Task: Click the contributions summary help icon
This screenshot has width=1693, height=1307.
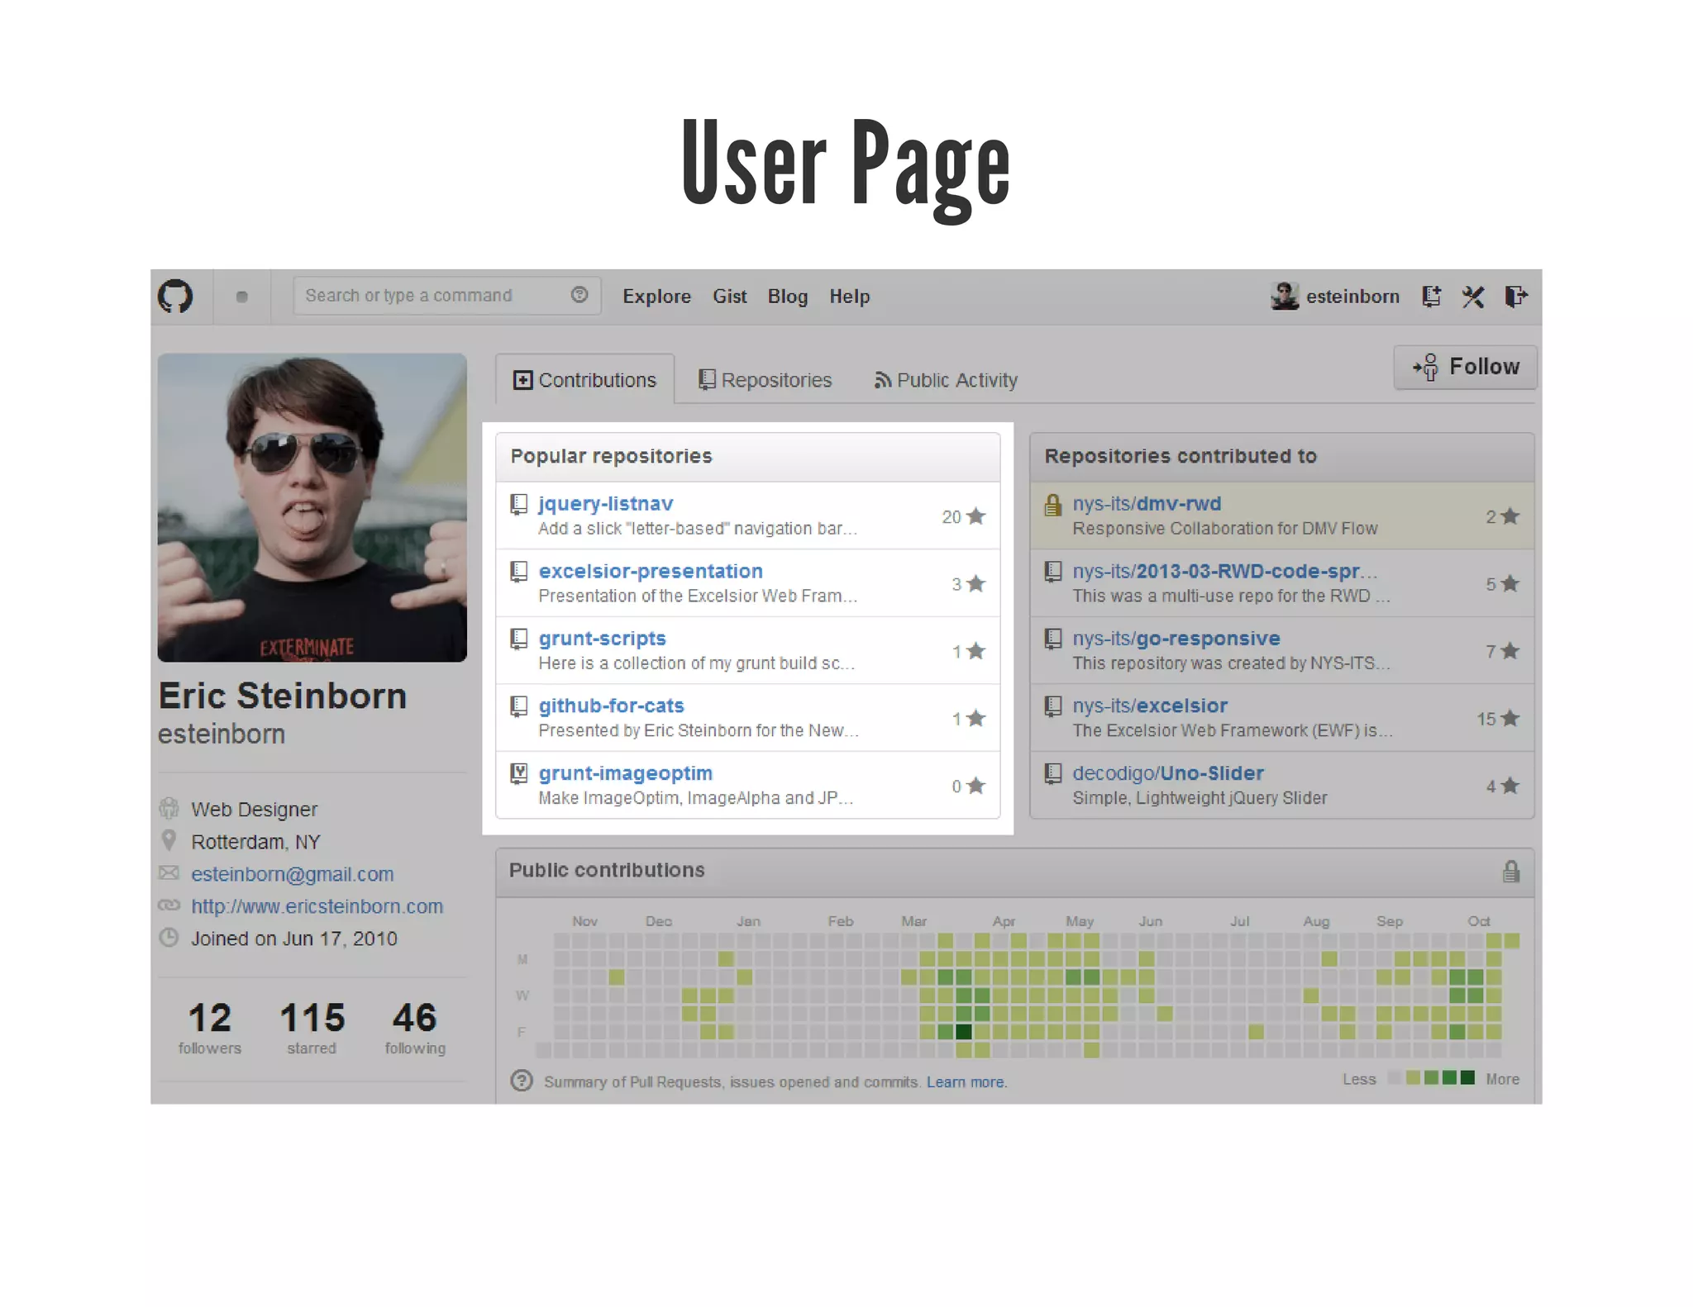Action: 522,1081
